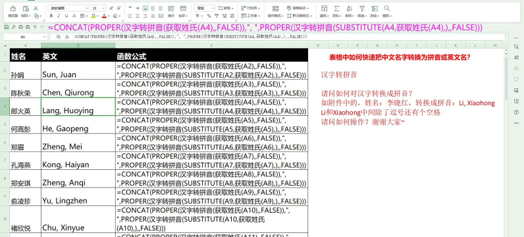Center text horizontally

[138, 16]
